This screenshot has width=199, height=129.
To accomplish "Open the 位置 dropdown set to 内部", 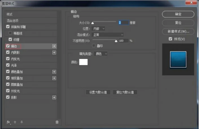I will coord(98,29).
